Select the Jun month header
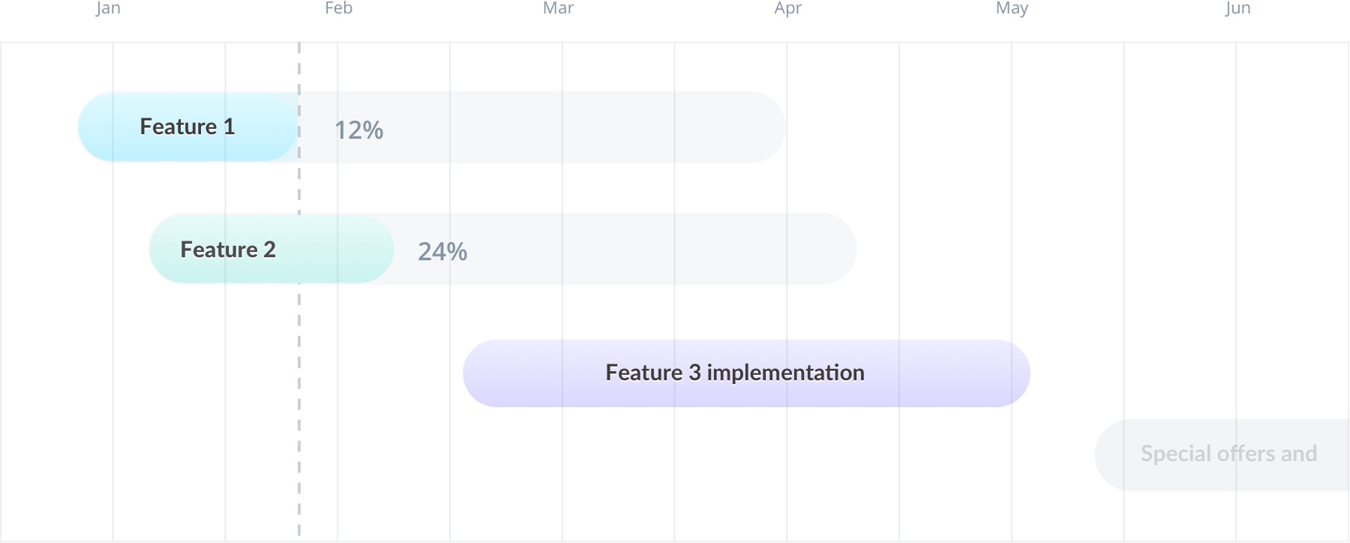This screenshot has height=543, width=1350. 1237,8
